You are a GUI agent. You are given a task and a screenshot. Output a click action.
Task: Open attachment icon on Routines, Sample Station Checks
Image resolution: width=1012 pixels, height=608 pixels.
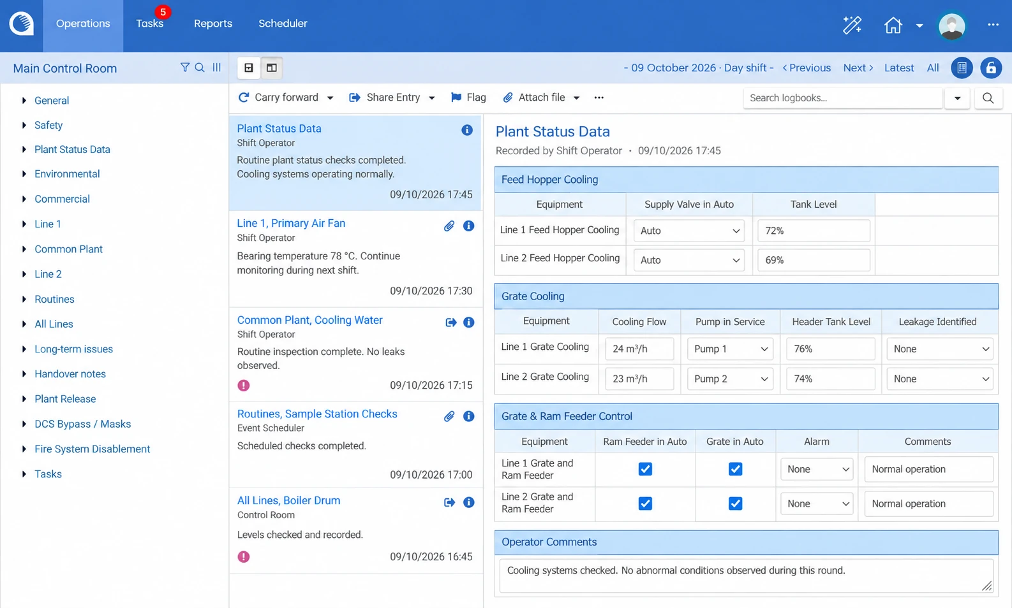pos(449,416)
